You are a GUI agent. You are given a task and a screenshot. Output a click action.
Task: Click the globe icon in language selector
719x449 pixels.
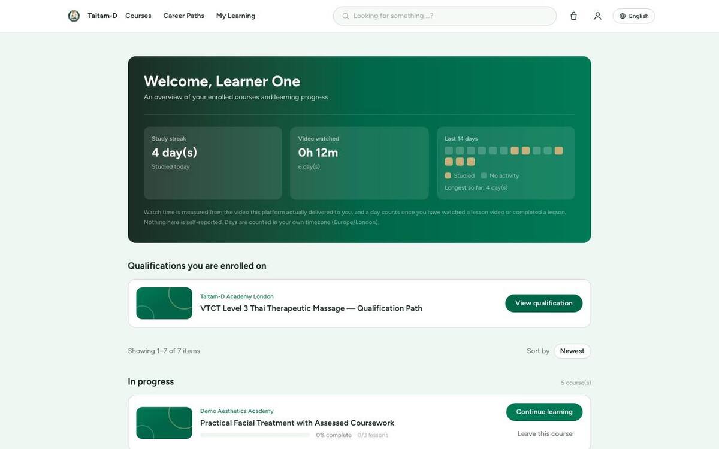click(623, 16)
